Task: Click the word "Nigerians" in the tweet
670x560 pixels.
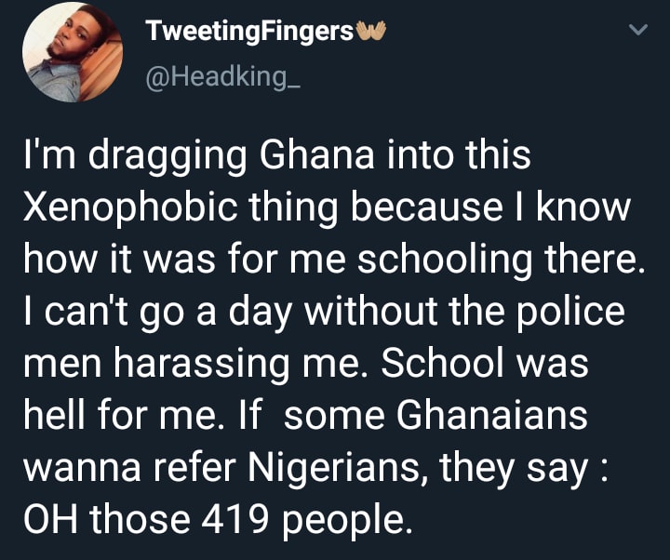Action: tap(333, 468)
